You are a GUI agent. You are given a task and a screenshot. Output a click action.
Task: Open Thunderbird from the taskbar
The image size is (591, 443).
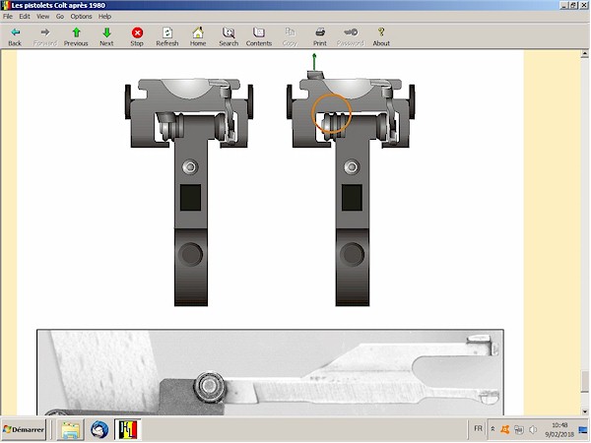click(x=99, y=430)
